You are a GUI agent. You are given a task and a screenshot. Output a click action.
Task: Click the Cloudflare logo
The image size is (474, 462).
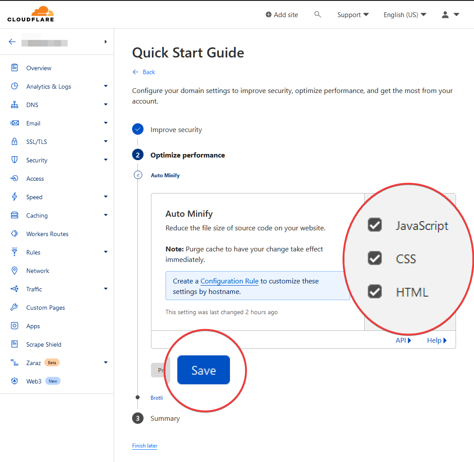click(x=31, y=14)
